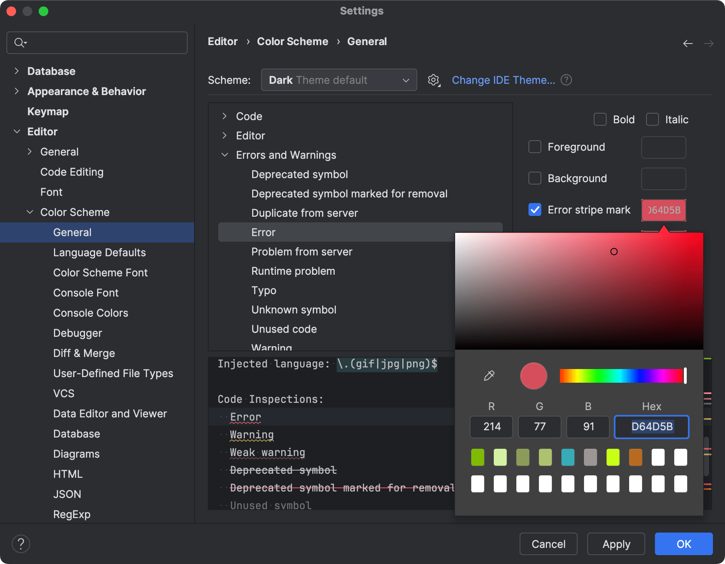Open Diff & Merge settings page
This screenshot has width=725, height=564.
coord(84,353)
